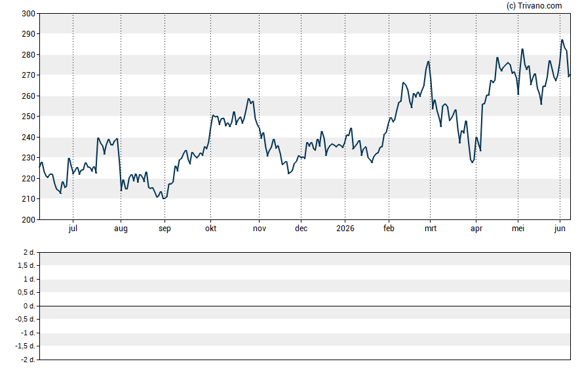The width and height of the screenshot is (582, 370).
Task: Click the '-0,5 d.' label on the lower chart
Action: pyautogui.click(x=25, y=319)
